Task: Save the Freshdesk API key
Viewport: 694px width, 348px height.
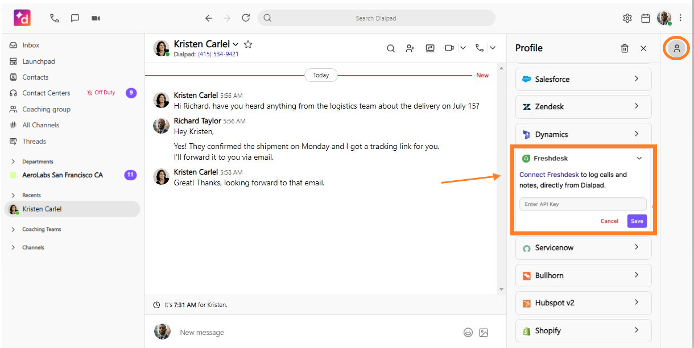Action: tap(637, 221)
